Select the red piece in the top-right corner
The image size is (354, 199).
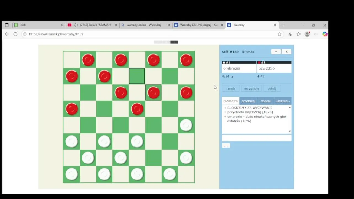[x=186, y=60]
